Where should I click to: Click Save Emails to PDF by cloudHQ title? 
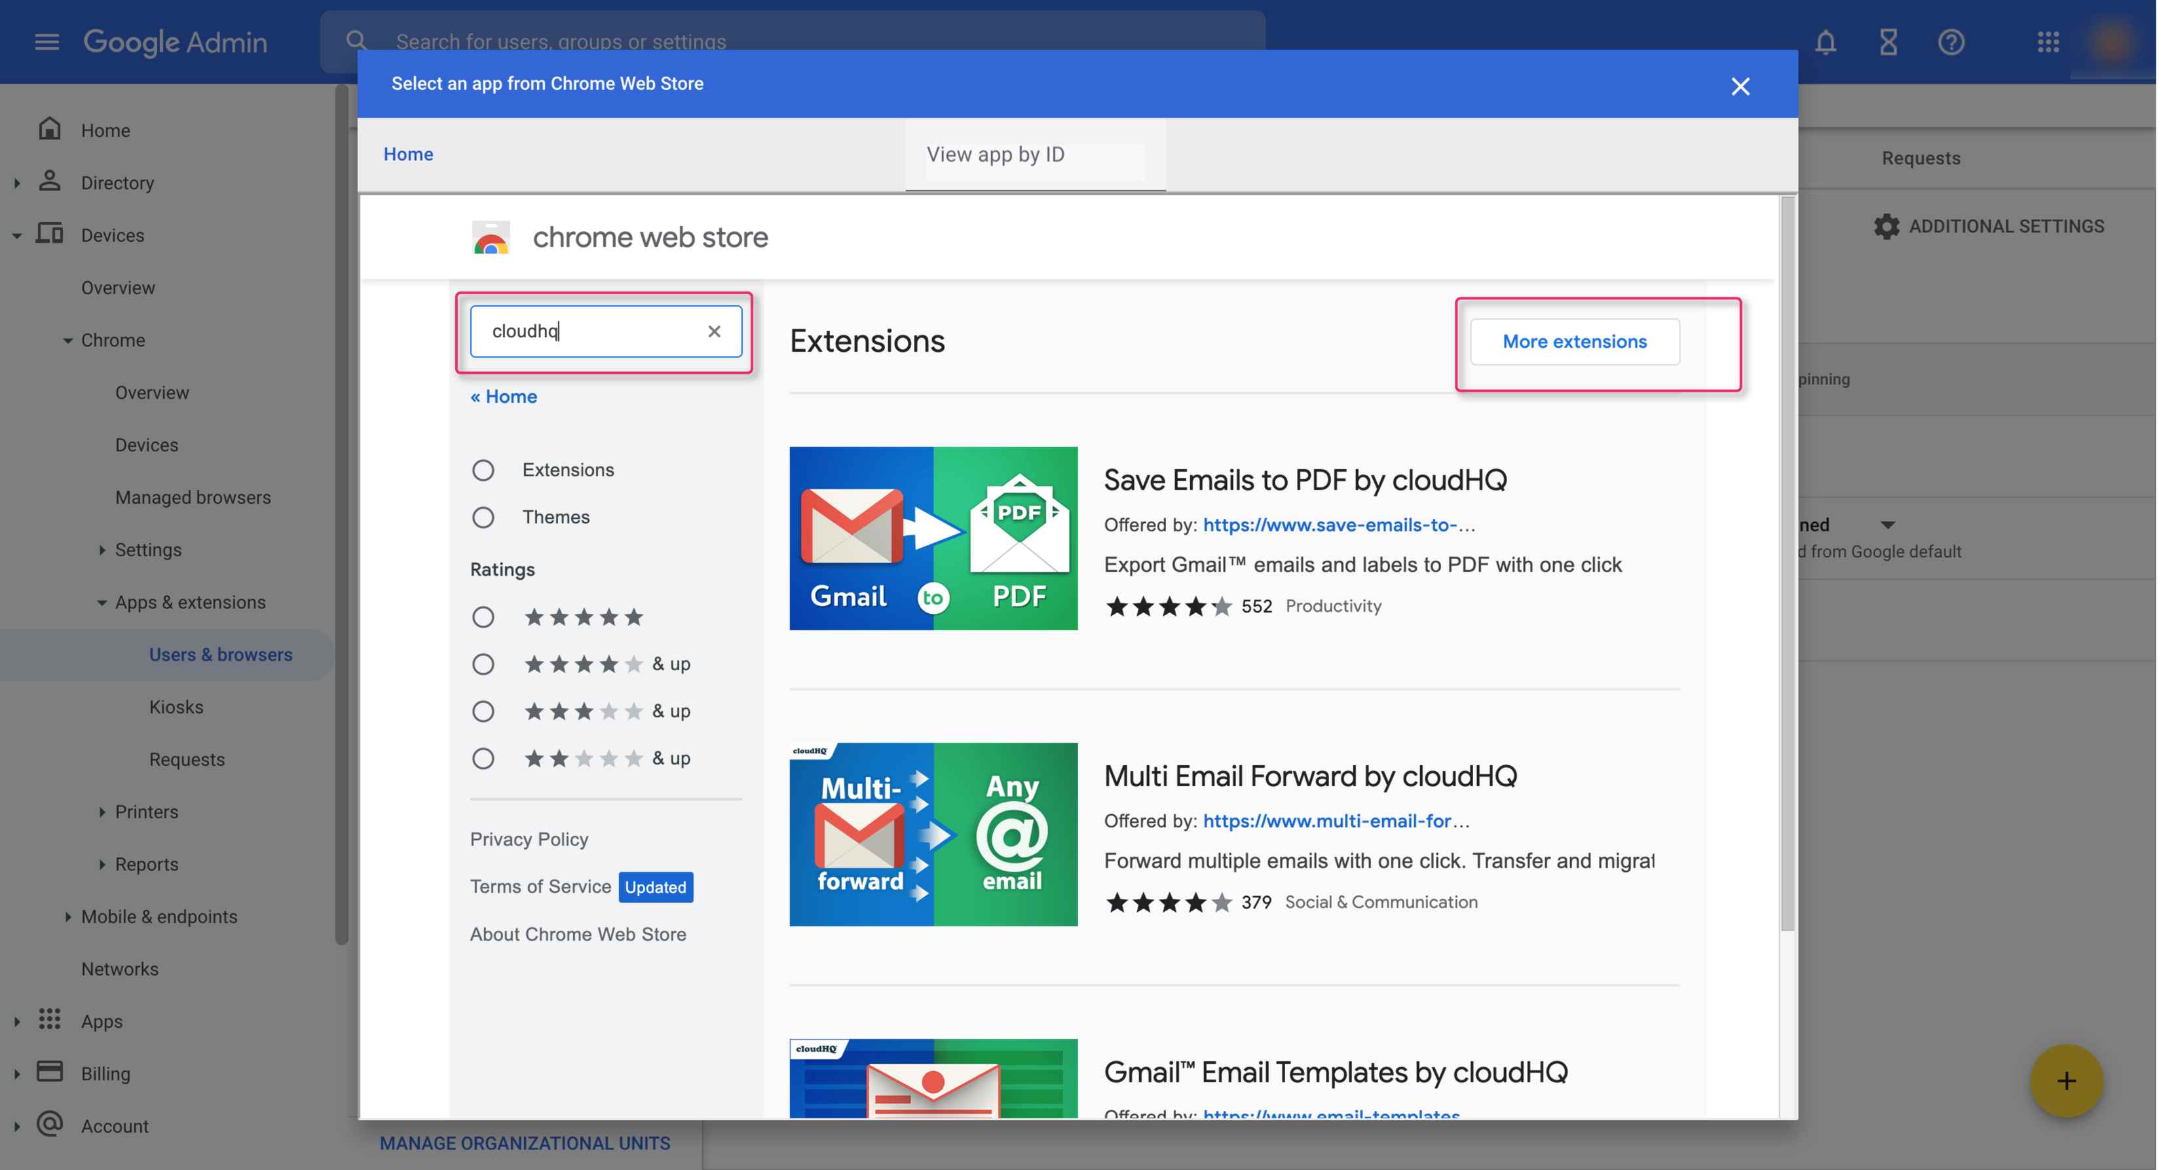1305,480
